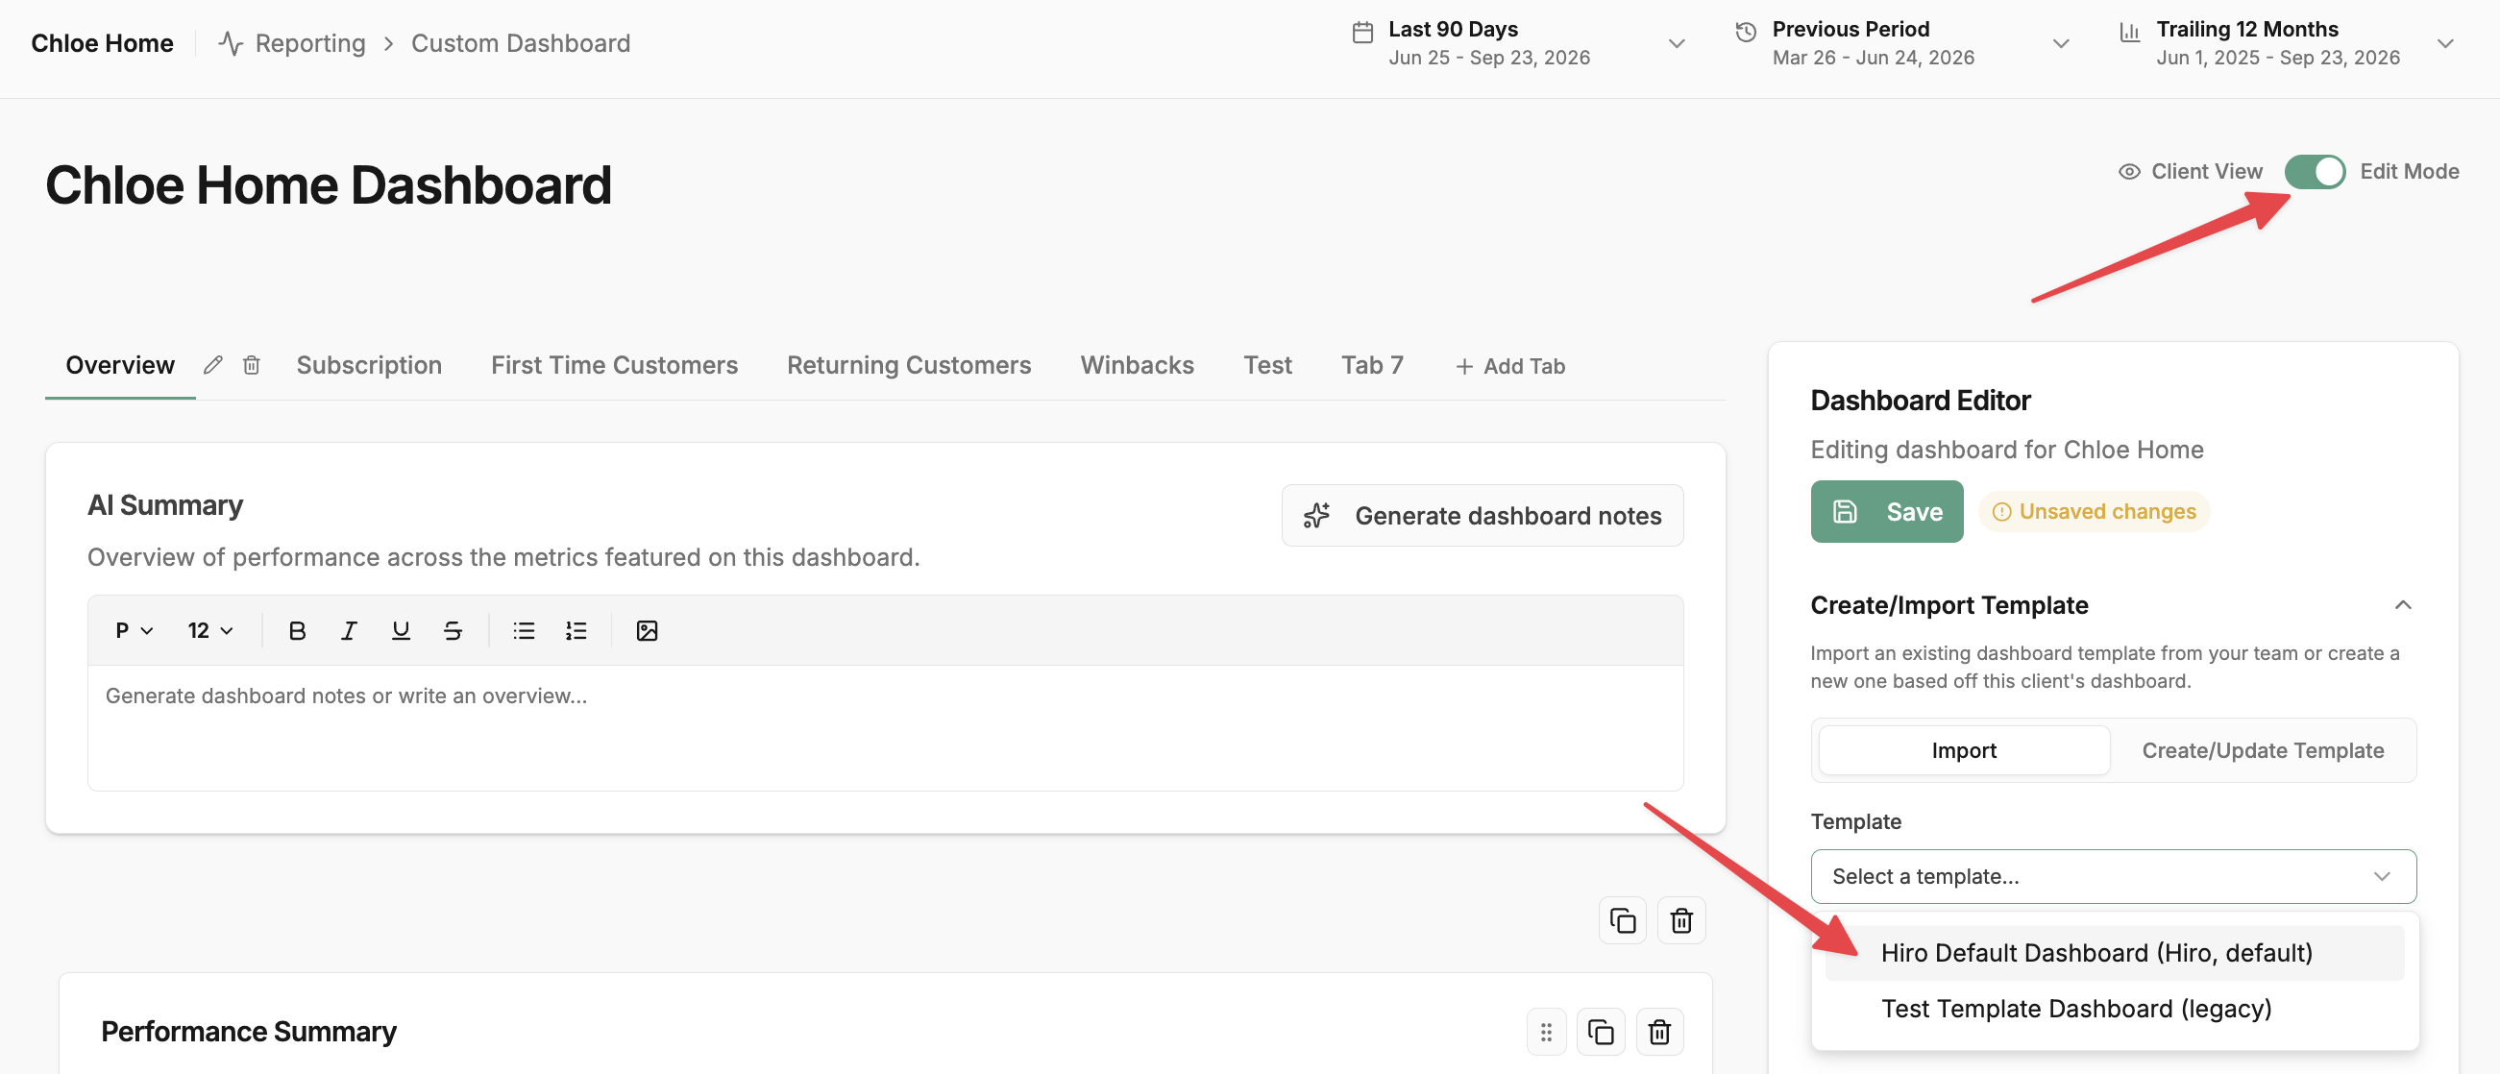Insert a bulleted list
The width and height of the screenshot is (2500, 1074).
point(524,630)
